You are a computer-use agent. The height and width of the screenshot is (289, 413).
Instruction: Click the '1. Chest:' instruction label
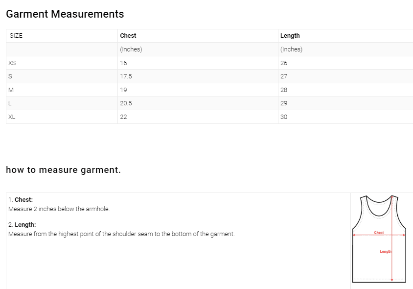[x=21, y=200]
